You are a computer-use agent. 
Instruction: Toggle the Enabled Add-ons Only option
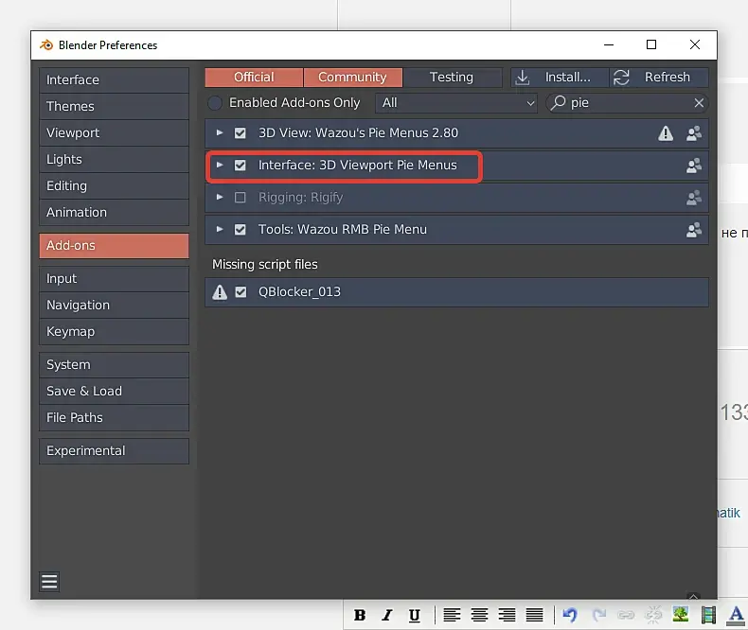point(215,103)
